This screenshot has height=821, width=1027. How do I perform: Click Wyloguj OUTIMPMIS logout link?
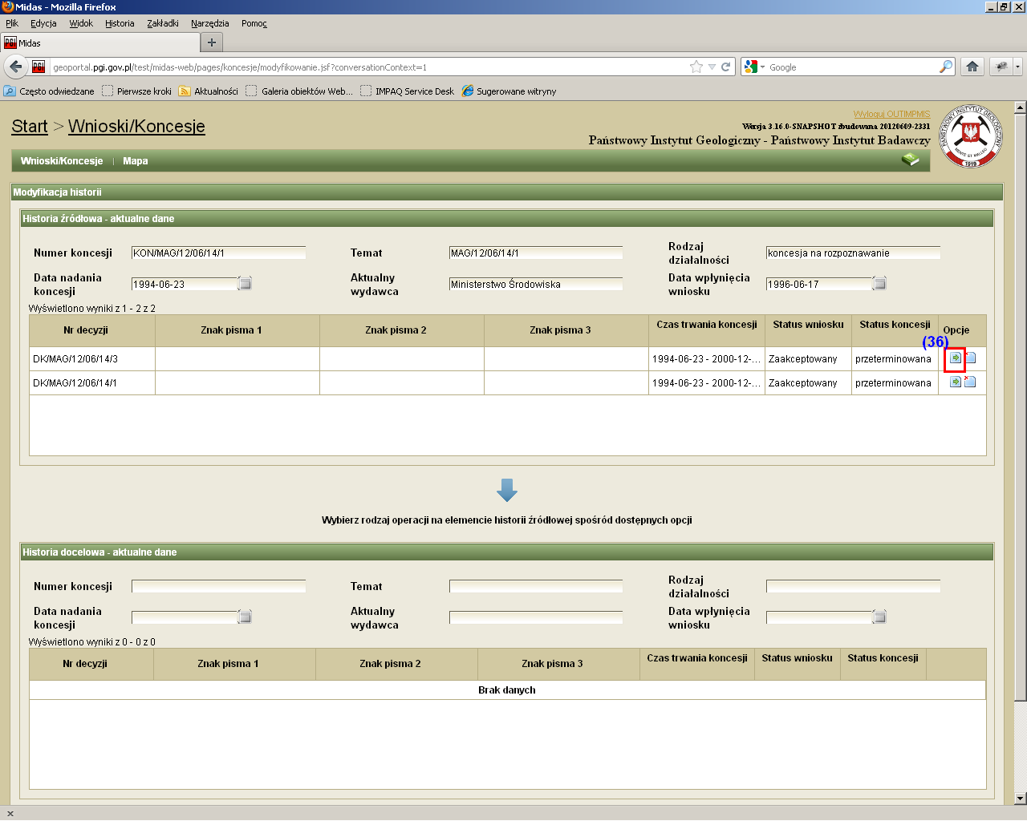point(891,114)
